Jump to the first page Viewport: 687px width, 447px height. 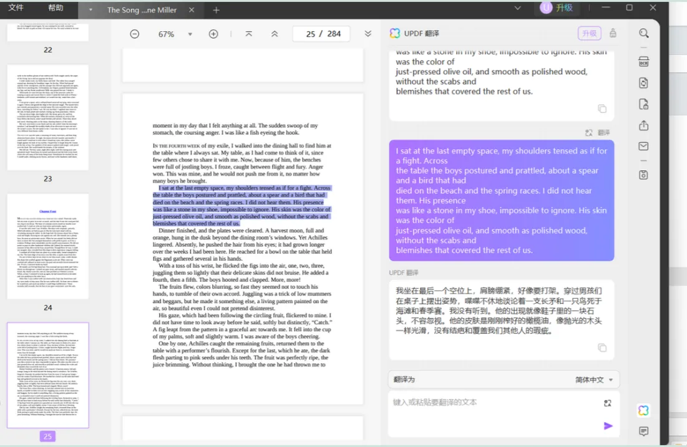tap(249, 34)
